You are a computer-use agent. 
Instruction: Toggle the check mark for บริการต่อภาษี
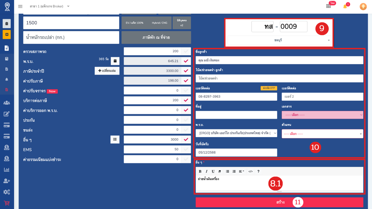point(186,100)
